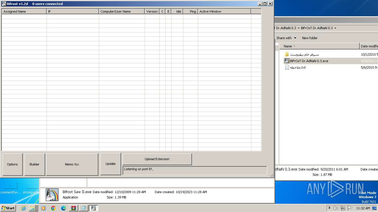The image size is (378, 212).
Task: Sort list by Assigned Name column
Action: coord(24,11)
